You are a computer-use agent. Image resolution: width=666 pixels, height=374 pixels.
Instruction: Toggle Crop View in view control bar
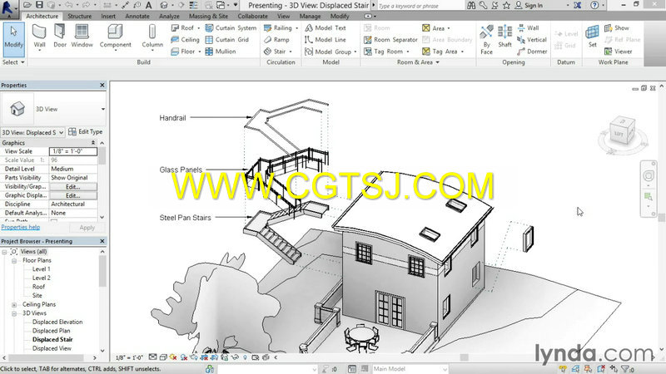click(204, 357)
